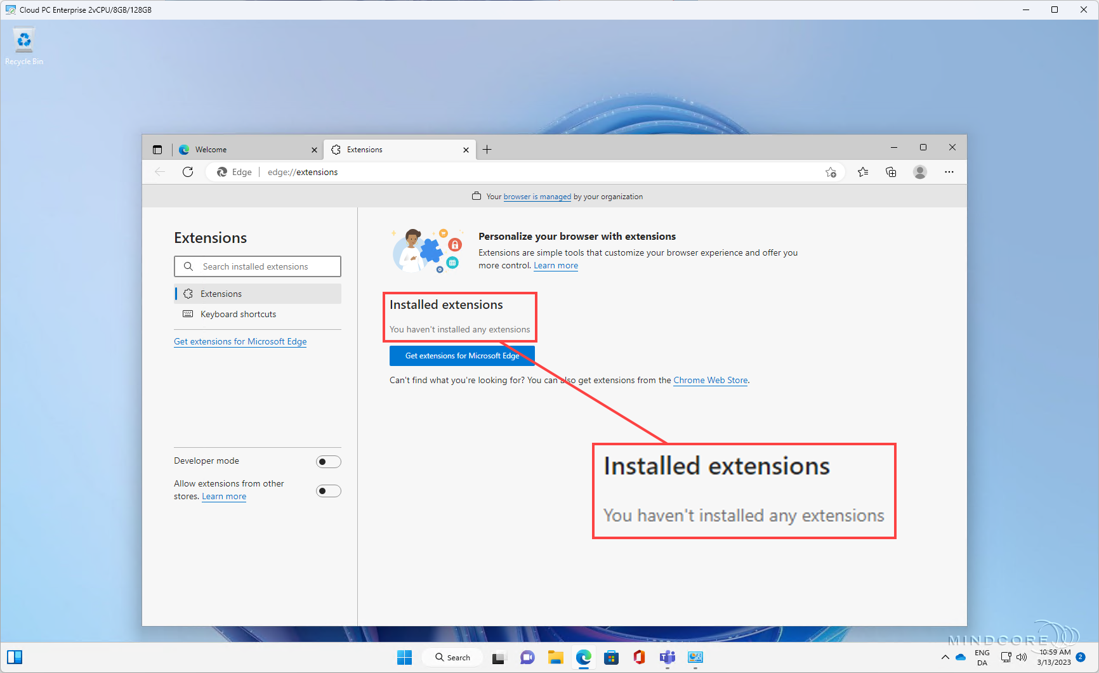The height and width of the screenshot is (673, 1099).
Task: Select the Extensions sidebar entry
Action: pos(221,293)
